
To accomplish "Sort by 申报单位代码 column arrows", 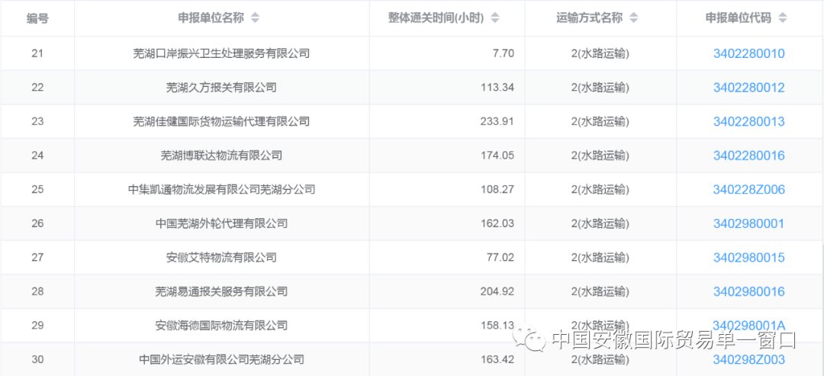I will coord(783,18).
